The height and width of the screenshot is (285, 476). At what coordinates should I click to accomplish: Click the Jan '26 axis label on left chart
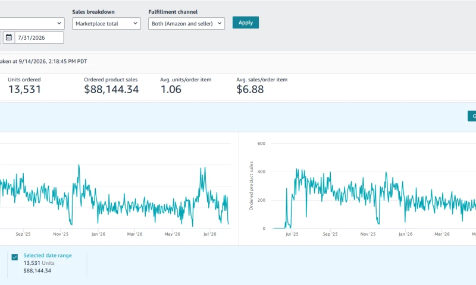pyautogui.click(x=98, y=234)
